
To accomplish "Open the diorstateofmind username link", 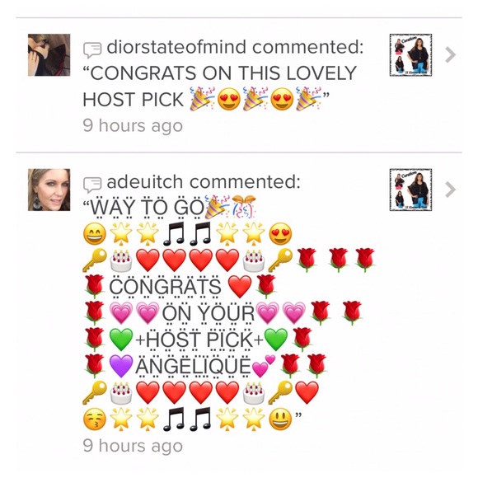I will pos(176,47).
